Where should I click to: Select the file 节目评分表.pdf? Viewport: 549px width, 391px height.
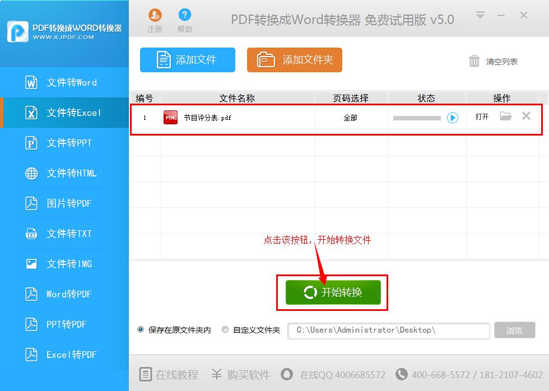coord(208,118)
